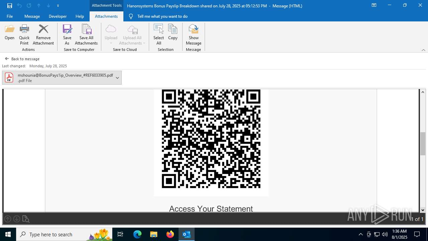Open the Help tab

click(80, 16)
